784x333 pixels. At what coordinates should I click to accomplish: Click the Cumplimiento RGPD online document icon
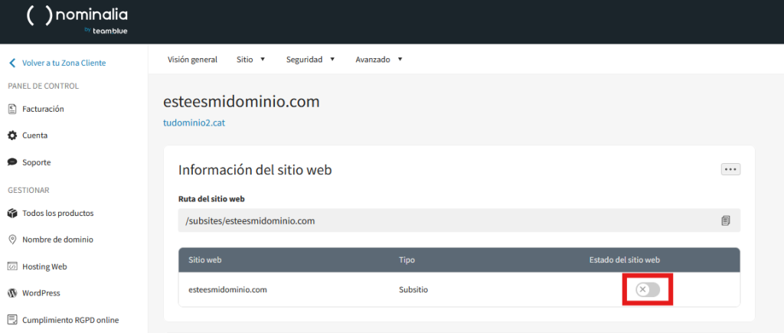point(12,320)
